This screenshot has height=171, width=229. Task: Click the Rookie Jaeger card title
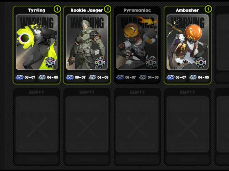pos(87,10)
